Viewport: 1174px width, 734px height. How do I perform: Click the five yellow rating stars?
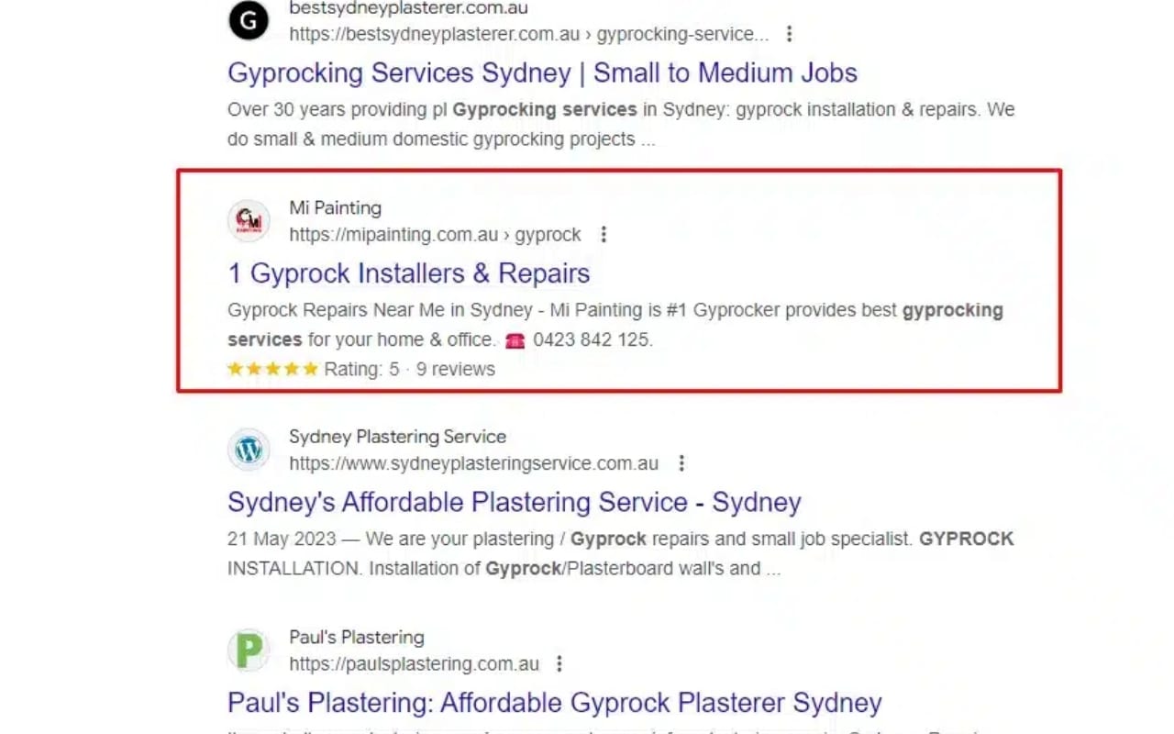(272, 369)
